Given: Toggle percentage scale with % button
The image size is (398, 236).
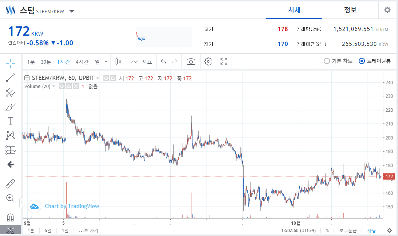Looking at the screenshot, I should 327,231.
